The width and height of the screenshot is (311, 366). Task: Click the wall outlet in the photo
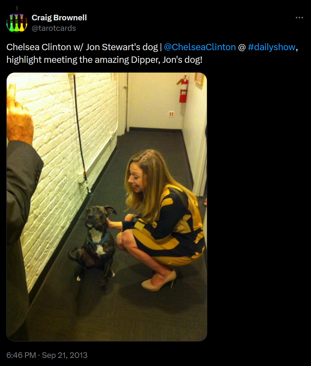click(171, 114)
